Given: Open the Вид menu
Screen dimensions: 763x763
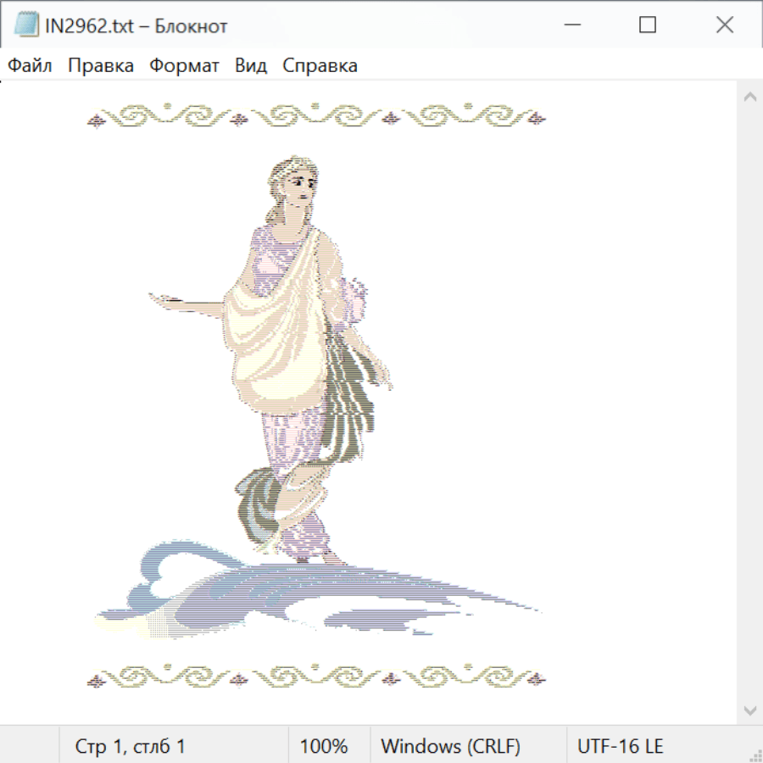Looking at the screenshot, I should tap(251, 65).
